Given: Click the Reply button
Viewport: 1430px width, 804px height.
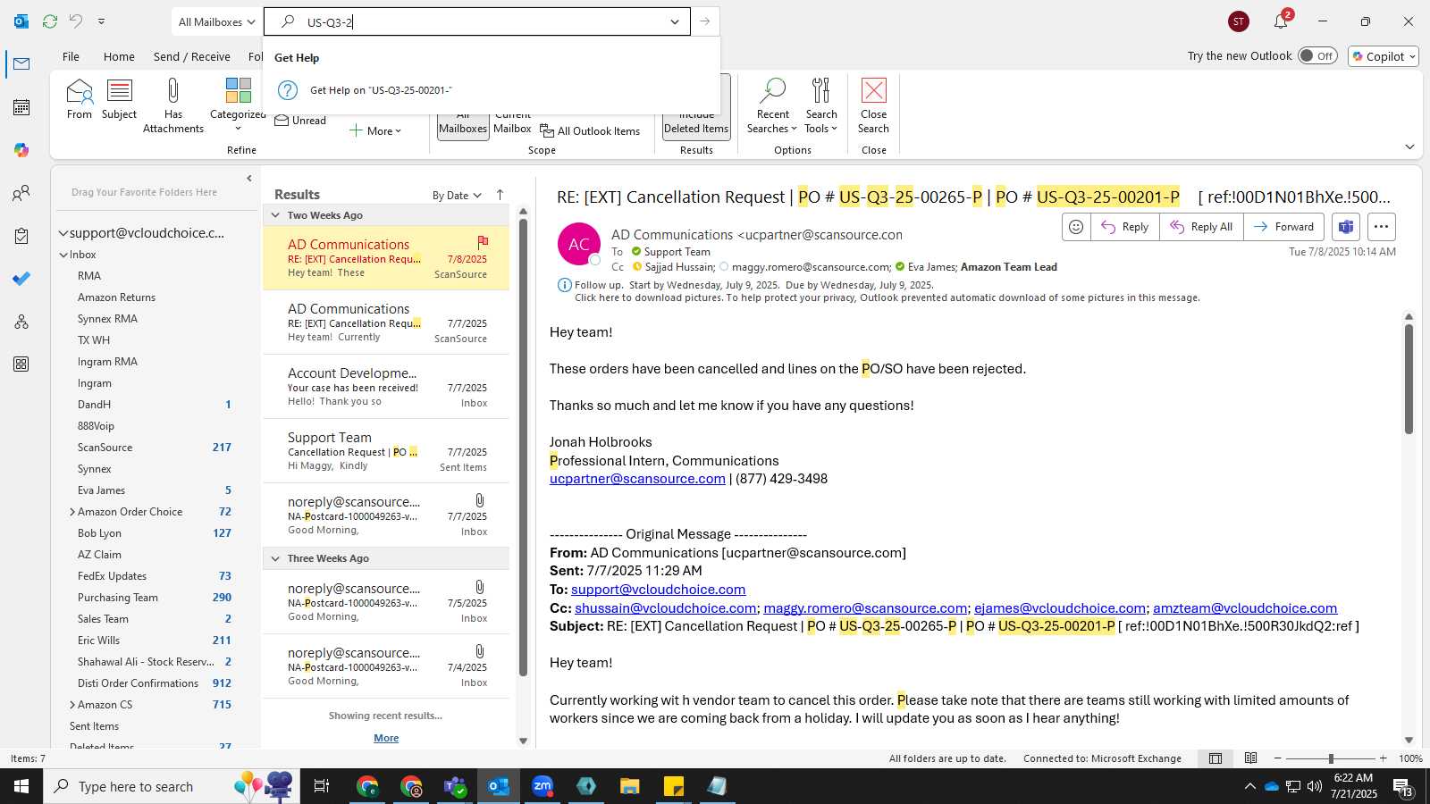Looking at the screenshot, I should click(1125, 227).
